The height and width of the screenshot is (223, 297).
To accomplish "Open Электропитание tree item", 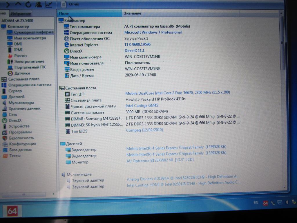I will pyautogui.click(x=29, y=62).
